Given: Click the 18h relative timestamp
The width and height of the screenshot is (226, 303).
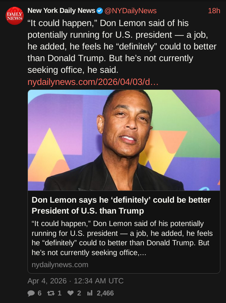Looking at the screenshot, I should [x=214, y=11].
